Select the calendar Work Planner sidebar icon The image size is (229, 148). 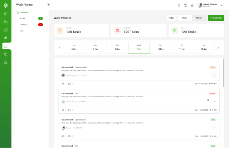click(x=6, y=46)
